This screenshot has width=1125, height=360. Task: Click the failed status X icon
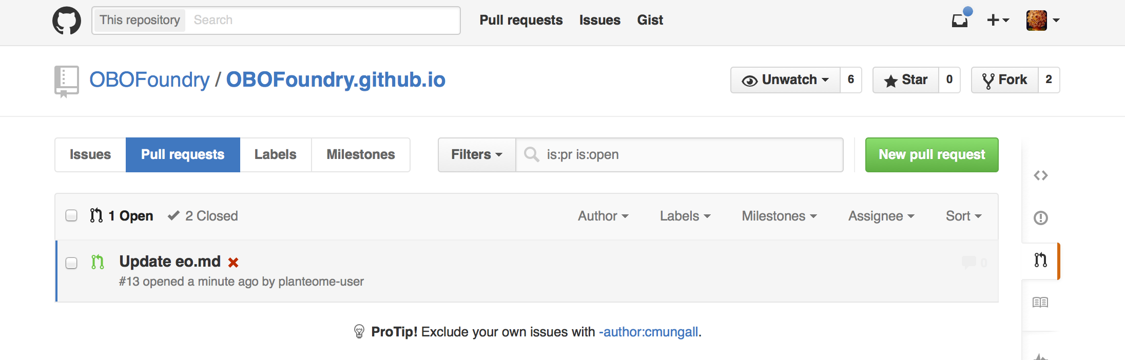pyautogui.click(x=233, y=263)
